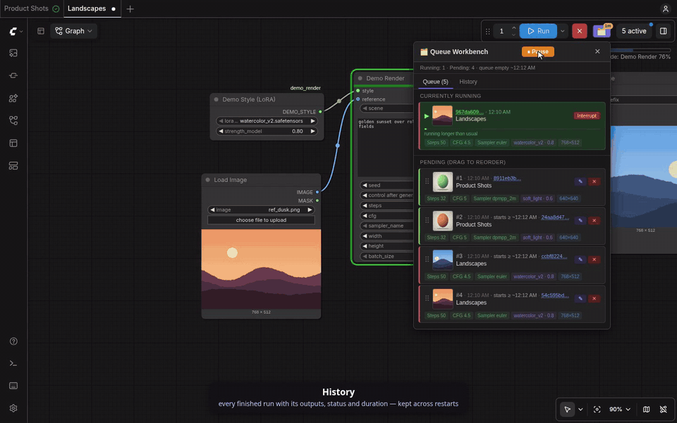The height and width of the screenshot is (423, 677).
Task: Click the ref_dusk sunset preview in Load Image
Action: click(x=261, y=269)
